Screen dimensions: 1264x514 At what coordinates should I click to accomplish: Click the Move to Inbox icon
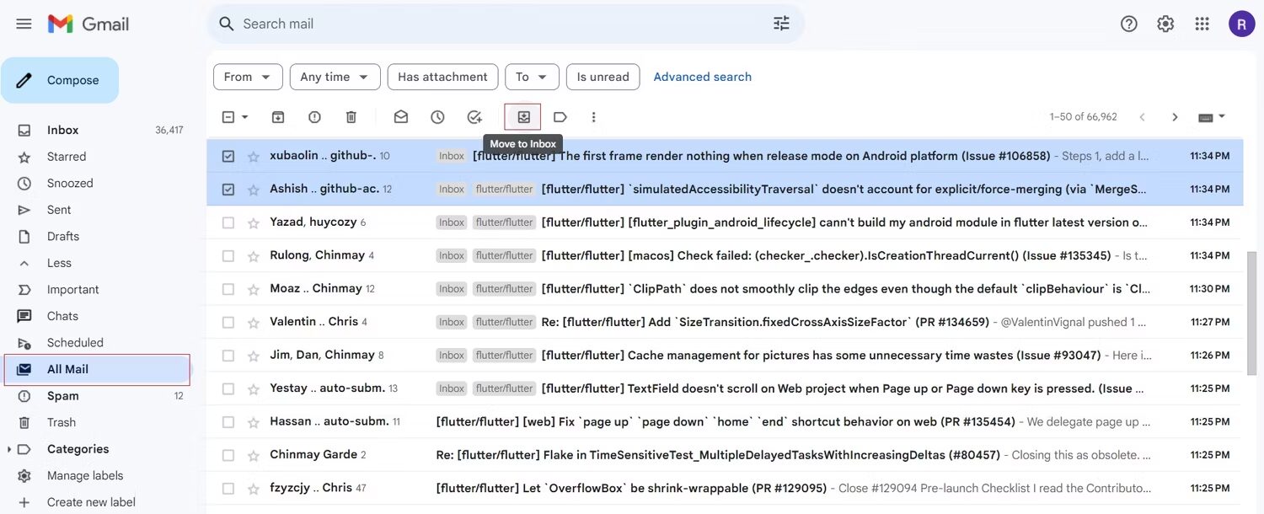[x=523, y=117]
